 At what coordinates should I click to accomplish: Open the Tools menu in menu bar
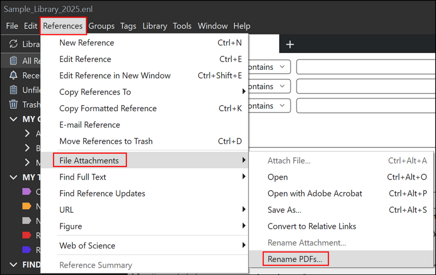pos(182,26)
